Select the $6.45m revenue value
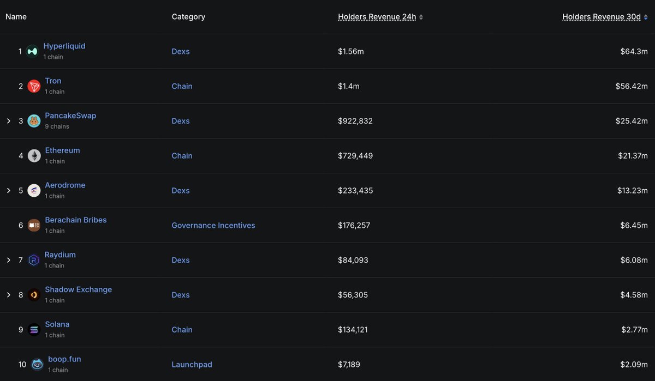 point(634,226)
